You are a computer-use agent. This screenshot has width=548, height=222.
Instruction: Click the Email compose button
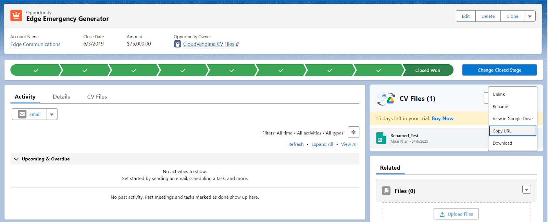pos(29,114)
